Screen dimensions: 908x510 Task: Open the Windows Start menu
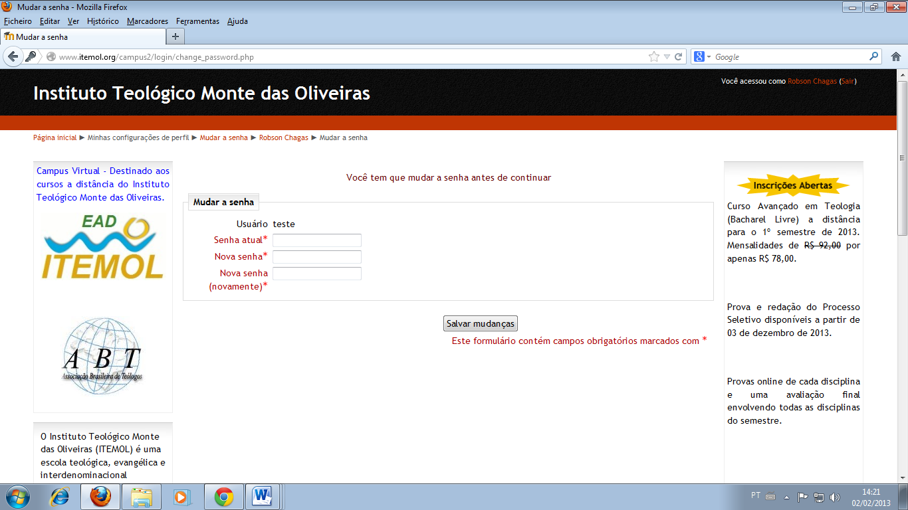[17, 497]
